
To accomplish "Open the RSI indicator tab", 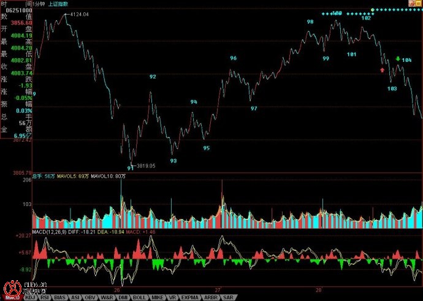I will coord(45,297).
